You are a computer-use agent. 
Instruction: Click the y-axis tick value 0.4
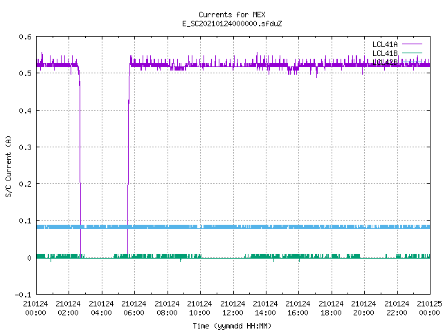click(25, 111)
